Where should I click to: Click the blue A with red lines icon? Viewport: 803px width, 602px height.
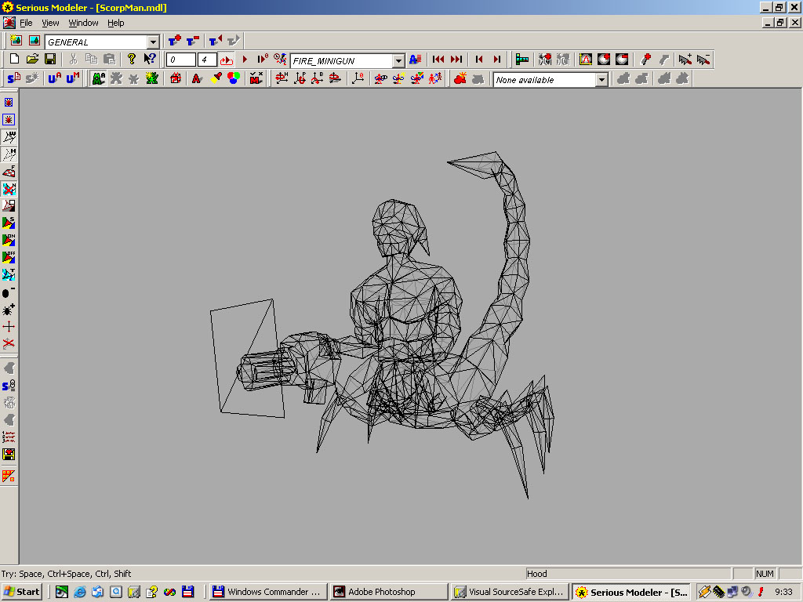416,60
